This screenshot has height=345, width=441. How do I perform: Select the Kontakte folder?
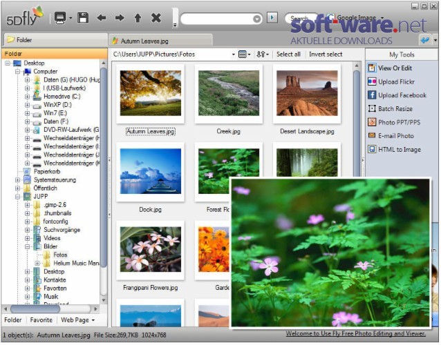(x=55, y=280)
